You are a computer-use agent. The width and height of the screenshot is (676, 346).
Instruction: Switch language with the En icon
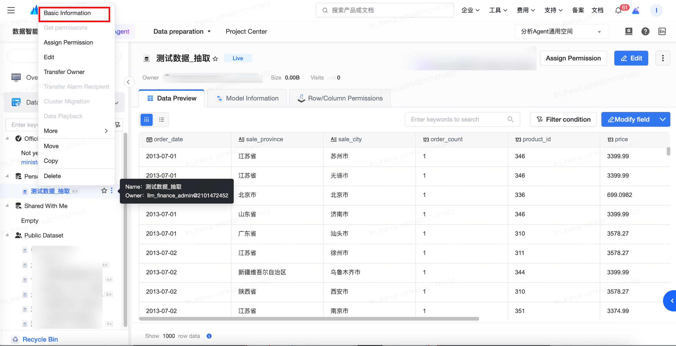pyautogui.click(x=662, y=31)
